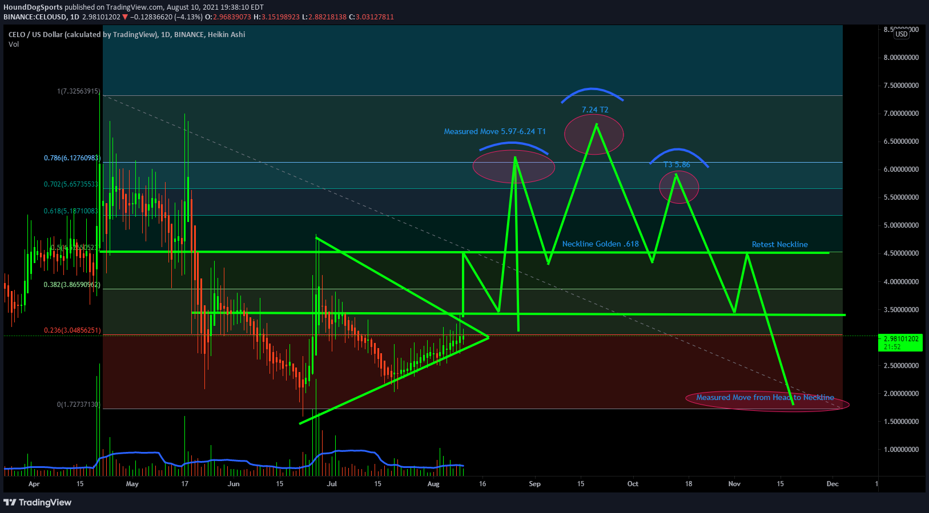The image size is (929, 513).
Task: Click the Neckline Golden .618 annotation
Action: pyautogui.click(x=600, y=244)
